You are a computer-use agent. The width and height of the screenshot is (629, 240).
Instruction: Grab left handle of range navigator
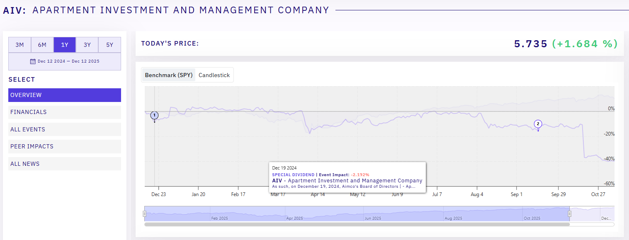point(145,213)
